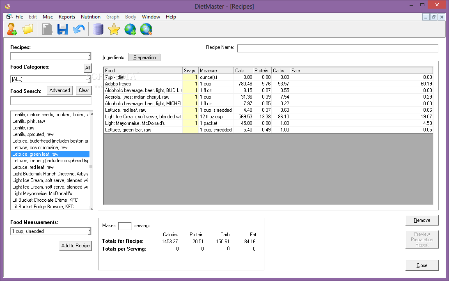Click the add new client icon

[12, 29]
